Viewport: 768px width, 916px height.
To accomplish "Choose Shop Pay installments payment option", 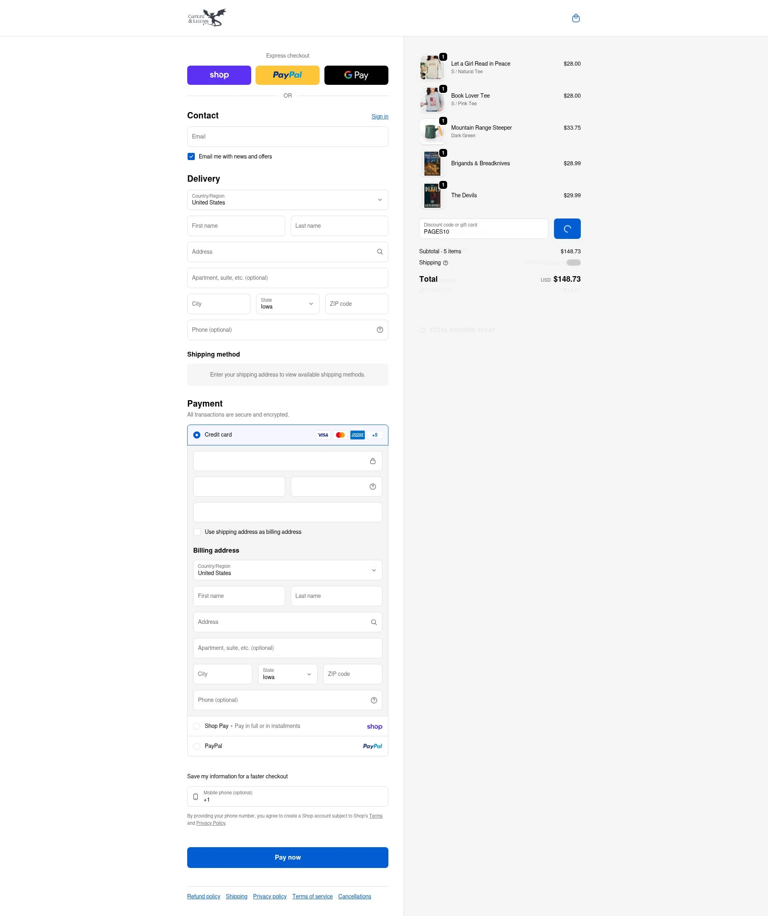I will tap(197, 726).
